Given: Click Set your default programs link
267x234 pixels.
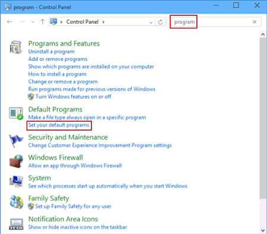Looking at the screenshot, I should tap(59, 125).
